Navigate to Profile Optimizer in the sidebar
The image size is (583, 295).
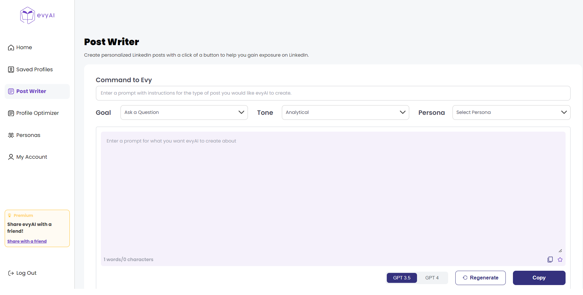click(x=37, y=113)
